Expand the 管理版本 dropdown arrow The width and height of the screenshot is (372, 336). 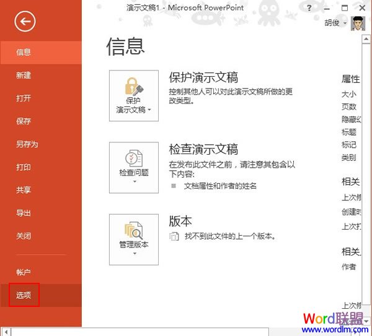coord(135,254)
